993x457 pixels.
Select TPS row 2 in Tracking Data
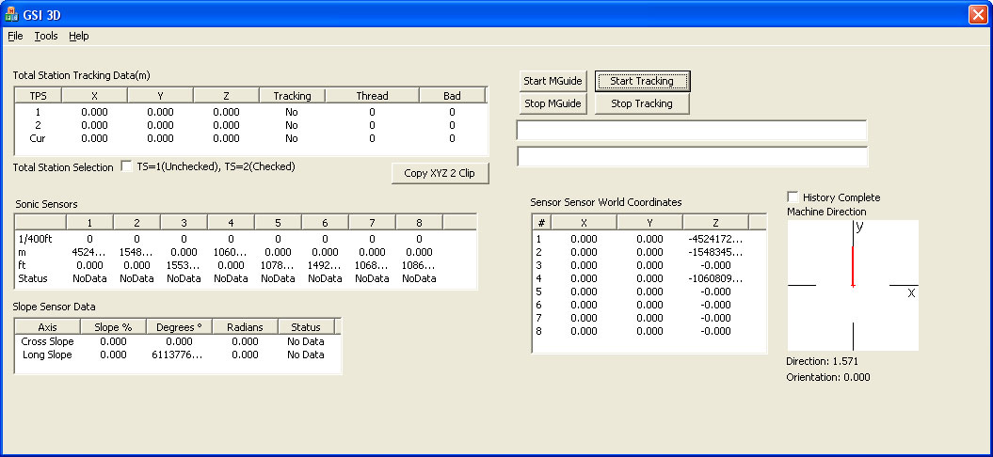[x=250, y=125]
